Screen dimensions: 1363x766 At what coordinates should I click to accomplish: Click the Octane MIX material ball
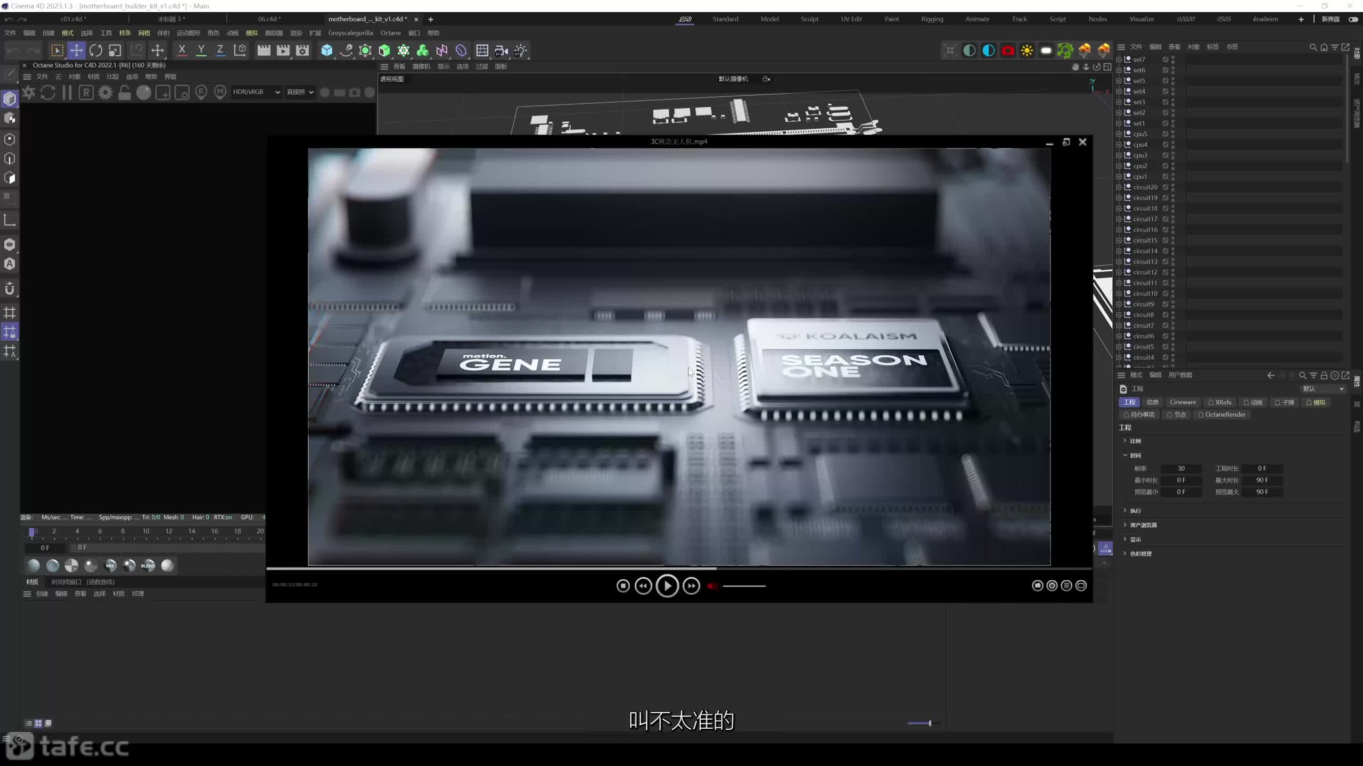110,565
